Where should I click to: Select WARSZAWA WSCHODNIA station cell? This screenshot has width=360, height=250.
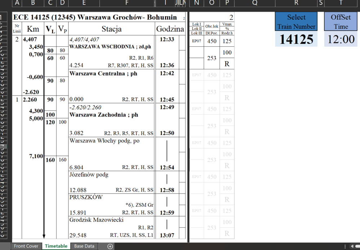pyautogui.click(x=110, y=47)
